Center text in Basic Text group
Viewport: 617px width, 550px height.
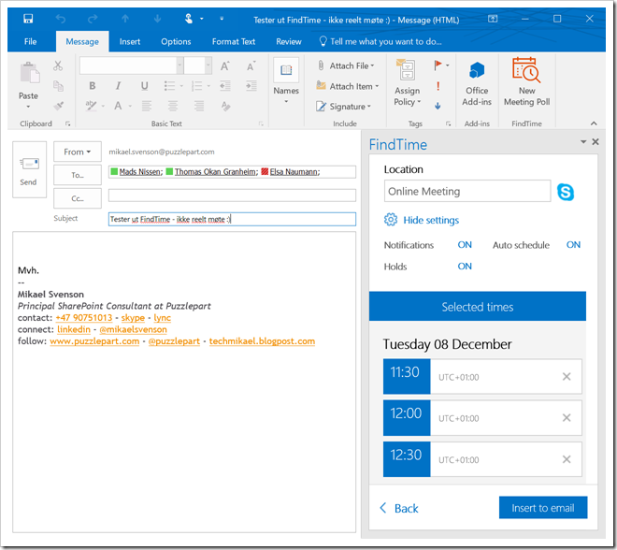pyautogui.click(x=172, y=106)
